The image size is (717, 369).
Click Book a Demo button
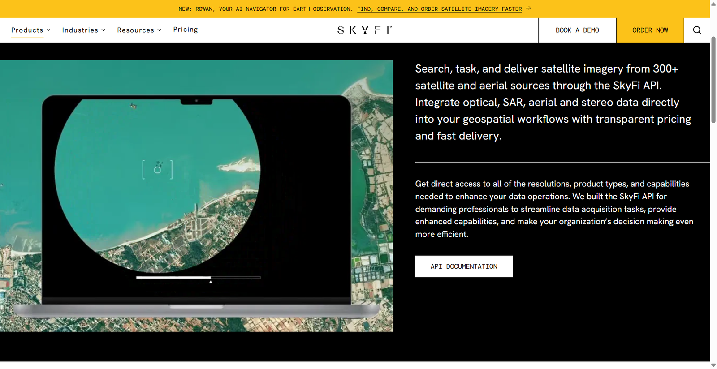click(x=577, y=30)
